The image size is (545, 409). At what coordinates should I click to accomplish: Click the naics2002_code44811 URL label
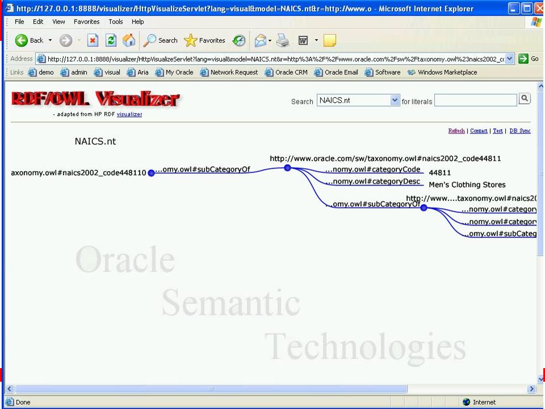click(385, 158)
